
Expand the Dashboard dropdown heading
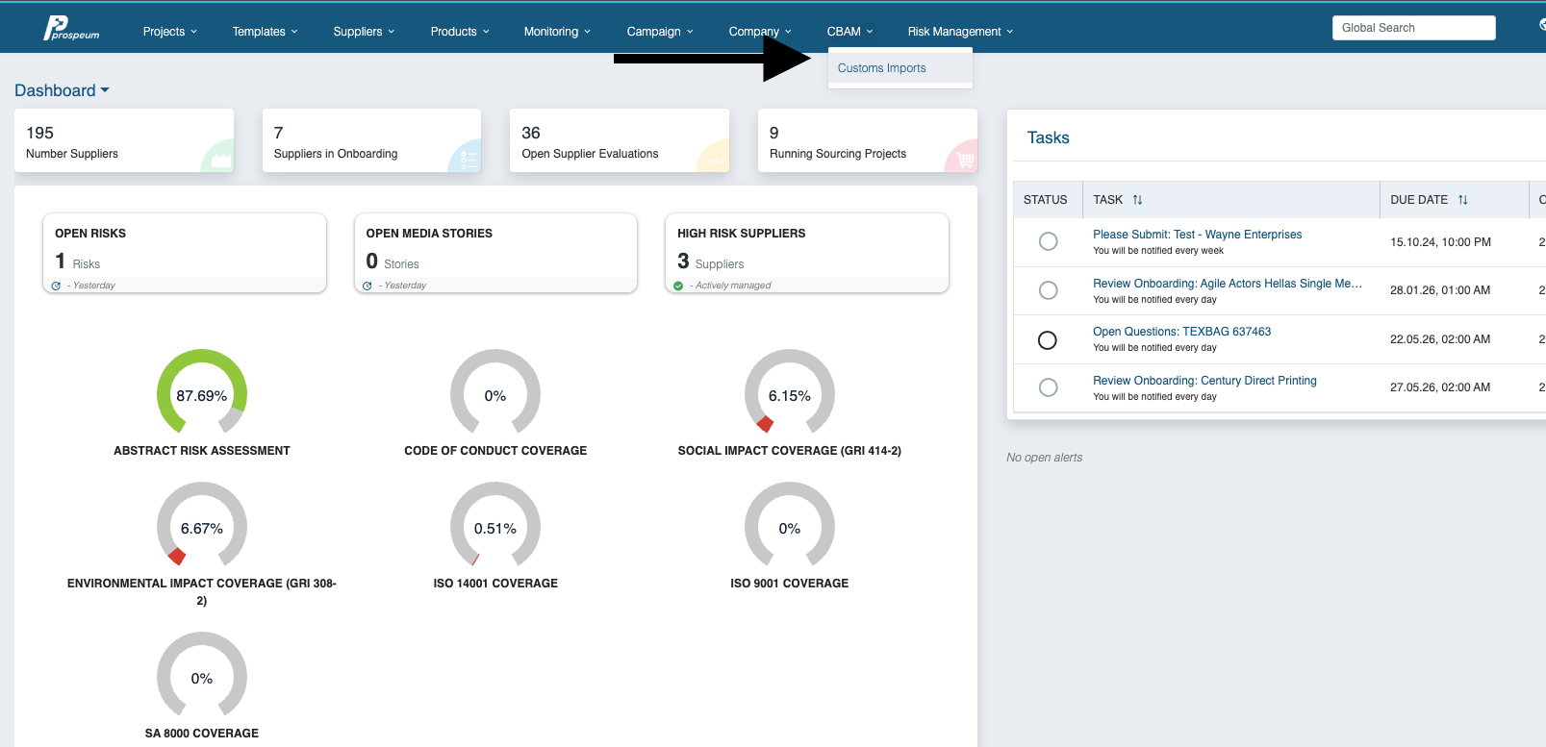tap(62, 90)
